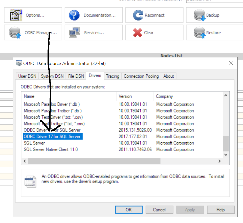Click the data source info icon
Screen dimensions: 243x223
pos(30,182)
